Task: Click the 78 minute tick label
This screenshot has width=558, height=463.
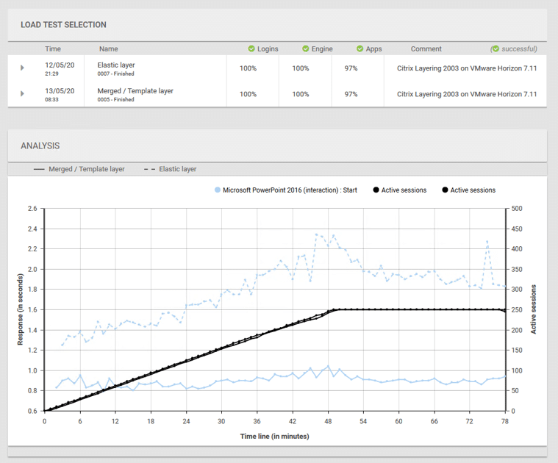Action: point(505,421)
